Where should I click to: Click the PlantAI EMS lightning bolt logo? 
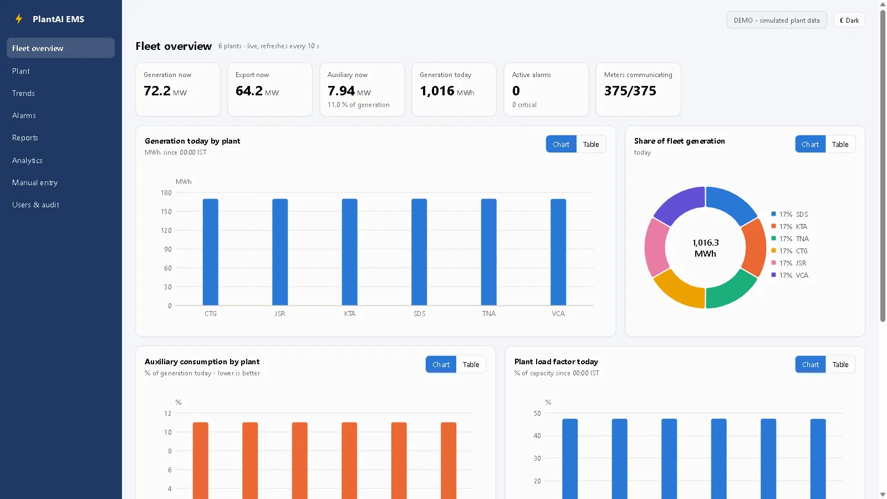[x=19, y=19]
